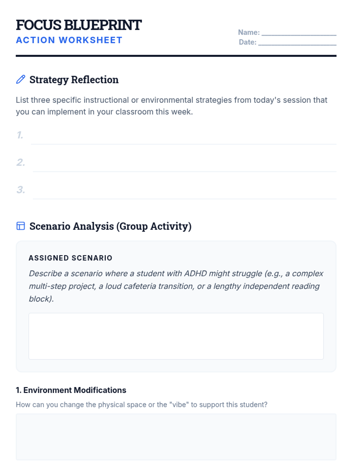Click the pencil icon beside Strategy Reflection
The image size is (352, 469).
(21, 79)
